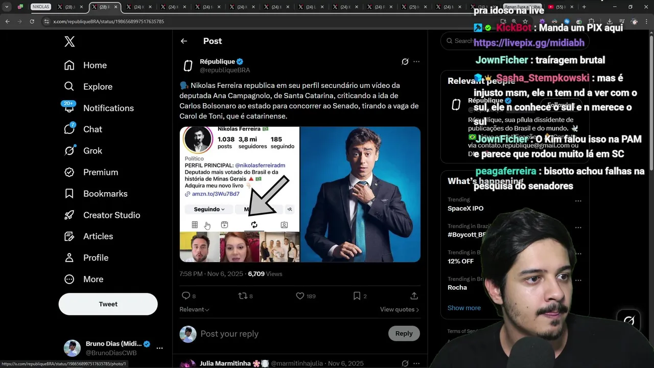Image resolution: width=654 pixels, height=368 pixels.
Task: Click the @republiqueBRA handle
Action: pos(225,70)
